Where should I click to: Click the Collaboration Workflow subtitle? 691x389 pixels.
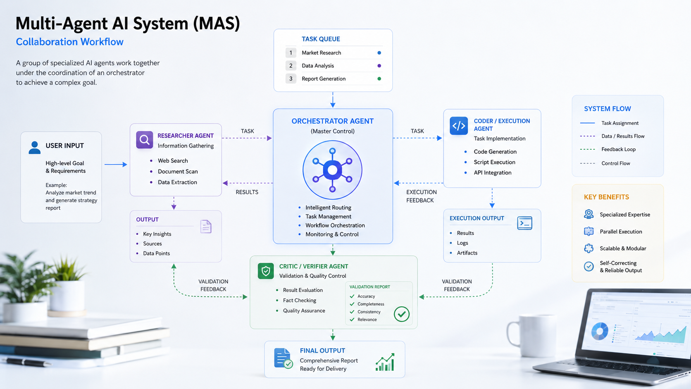[70, 42]
